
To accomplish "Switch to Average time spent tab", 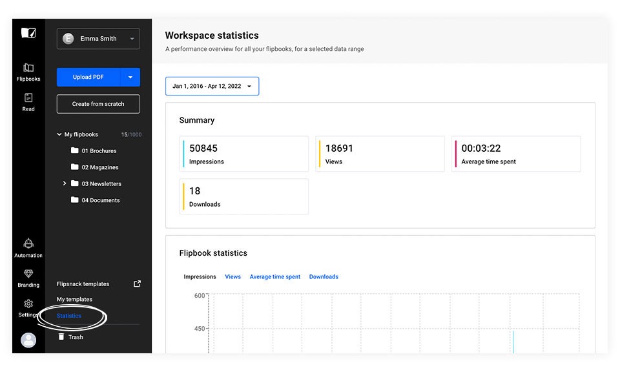I will [x=275, y=276].
